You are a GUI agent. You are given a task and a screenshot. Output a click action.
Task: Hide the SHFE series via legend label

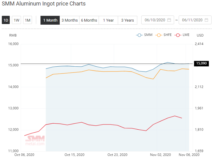point(168,35)
